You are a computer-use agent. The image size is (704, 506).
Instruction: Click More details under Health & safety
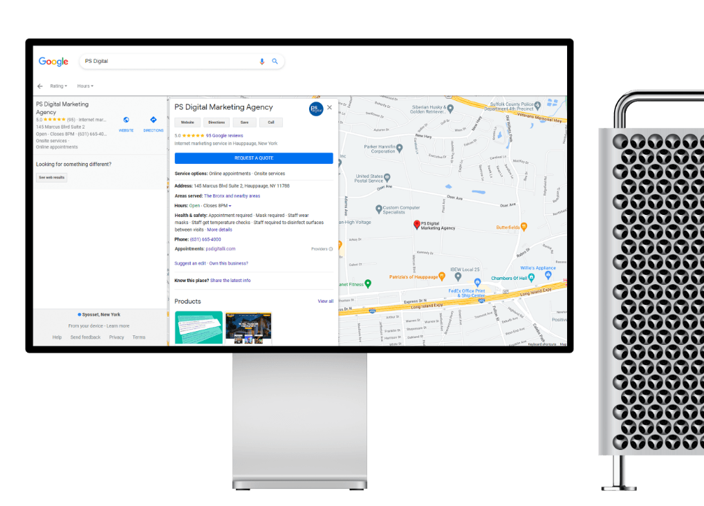coord(219,230)
